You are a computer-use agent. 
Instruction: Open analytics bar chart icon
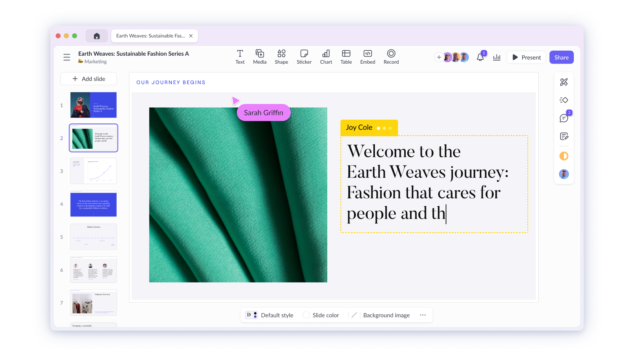pos(497,57)
